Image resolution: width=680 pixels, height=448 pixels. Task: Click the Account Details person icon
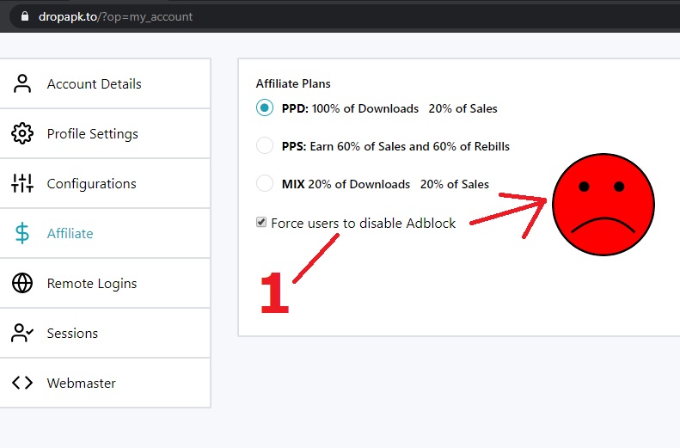(22, 84)
